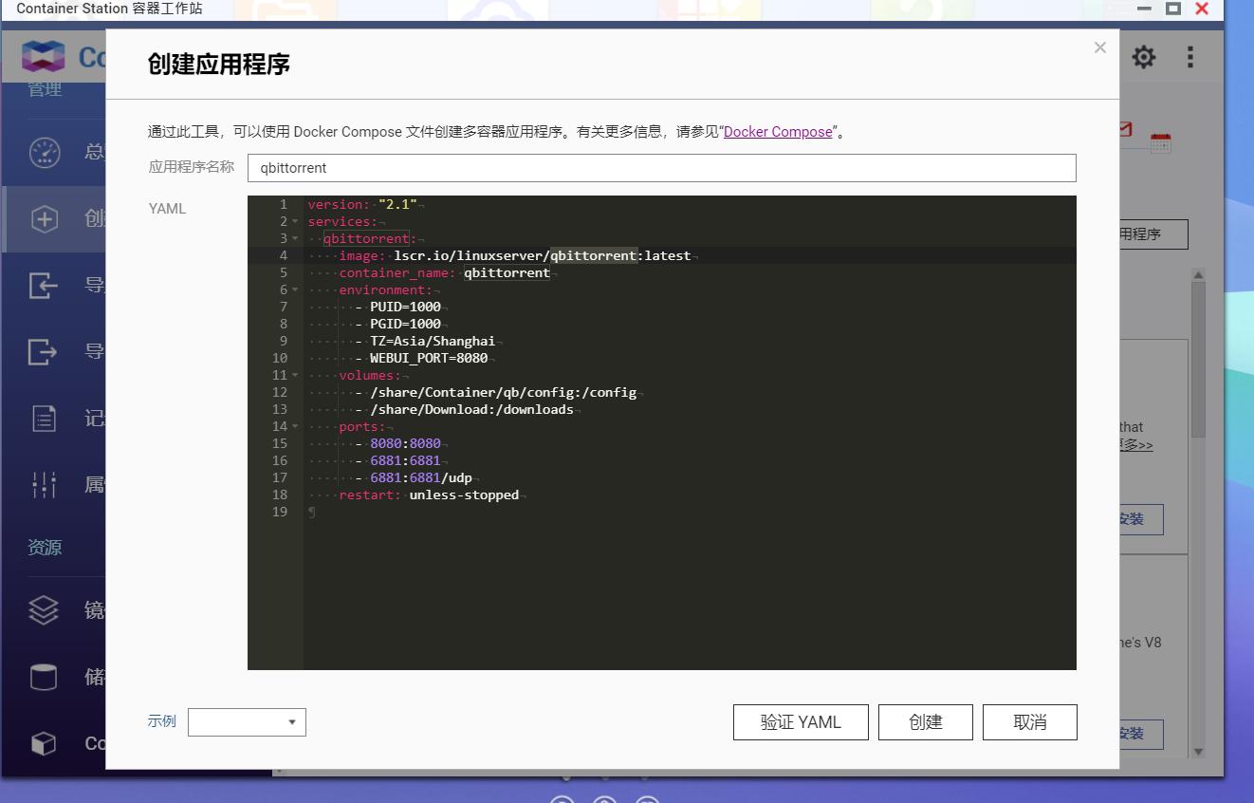
Task: Collapse the environment section in YAML editor
Action: coord(293,289)
